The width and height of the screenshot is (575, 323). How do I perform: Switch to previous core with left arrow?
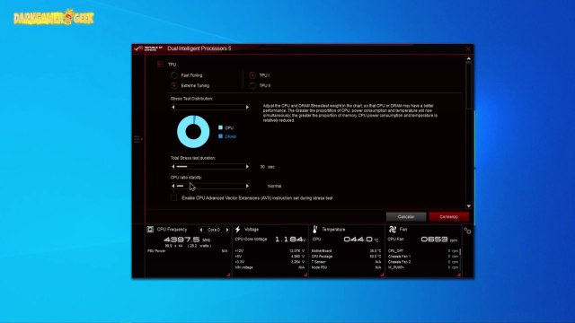pyautogui.click(x=201, y=230)
